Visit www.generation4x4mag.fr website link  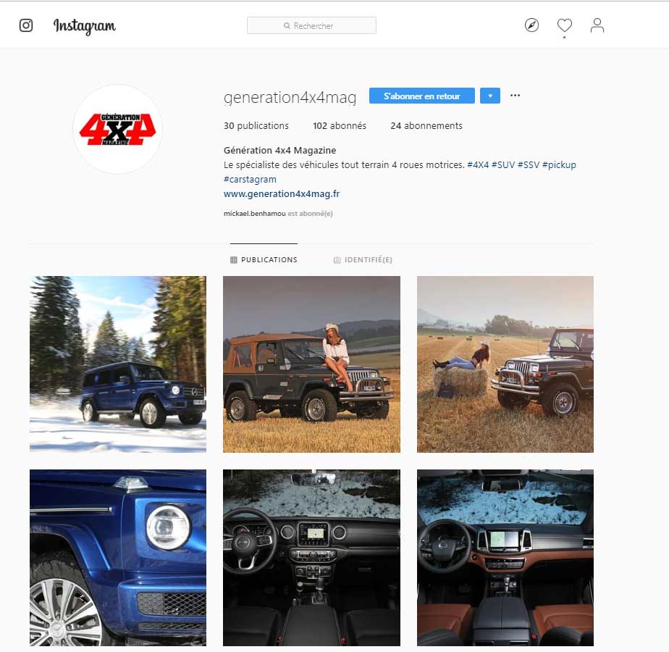point(282,194)
